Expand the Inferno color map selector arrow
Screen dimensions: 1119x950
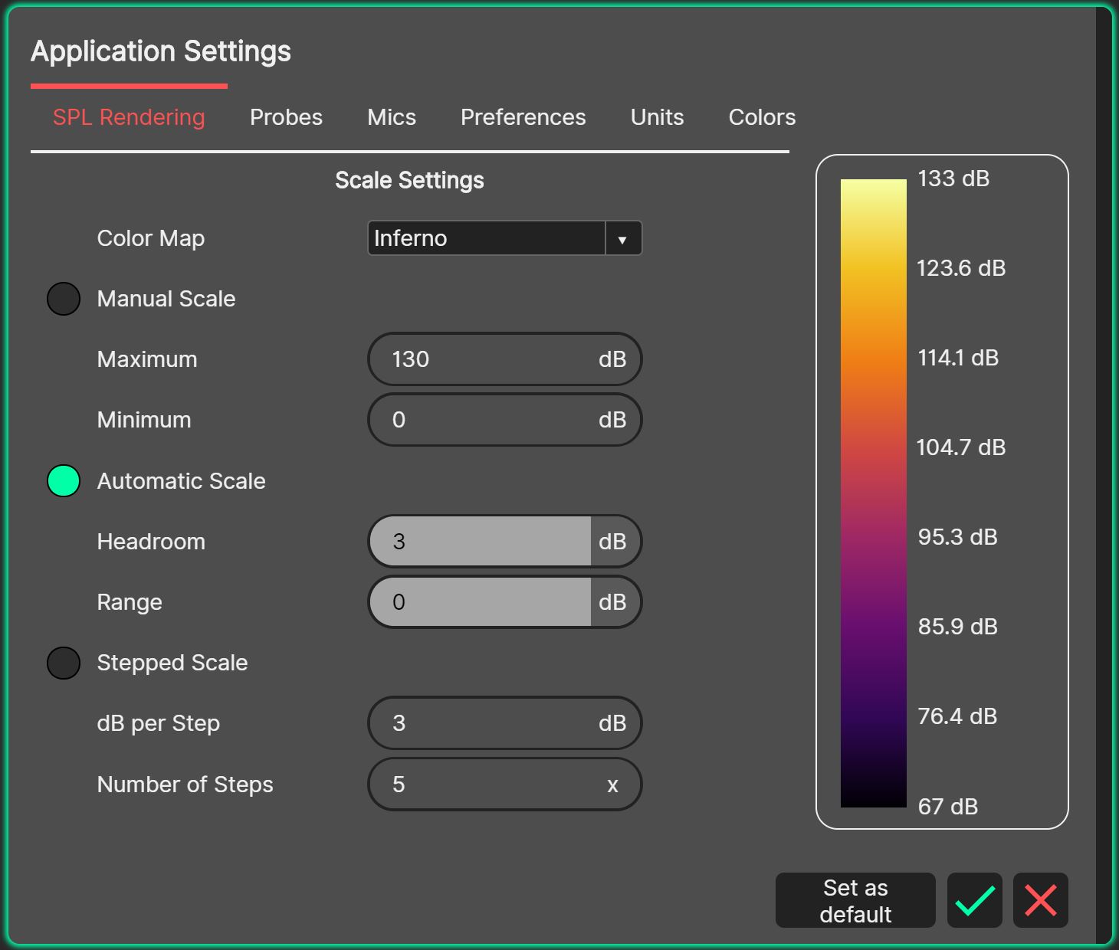(622, 238)
